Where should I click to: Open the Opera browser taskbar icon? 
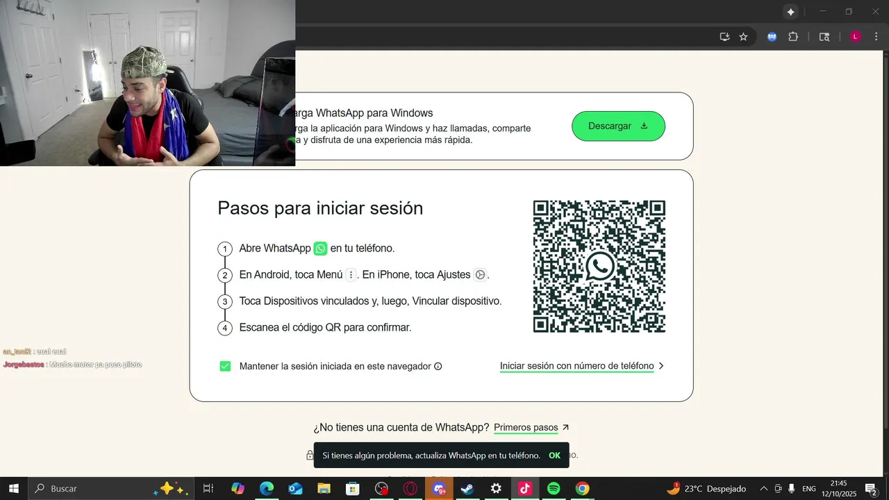coord(410,489)
